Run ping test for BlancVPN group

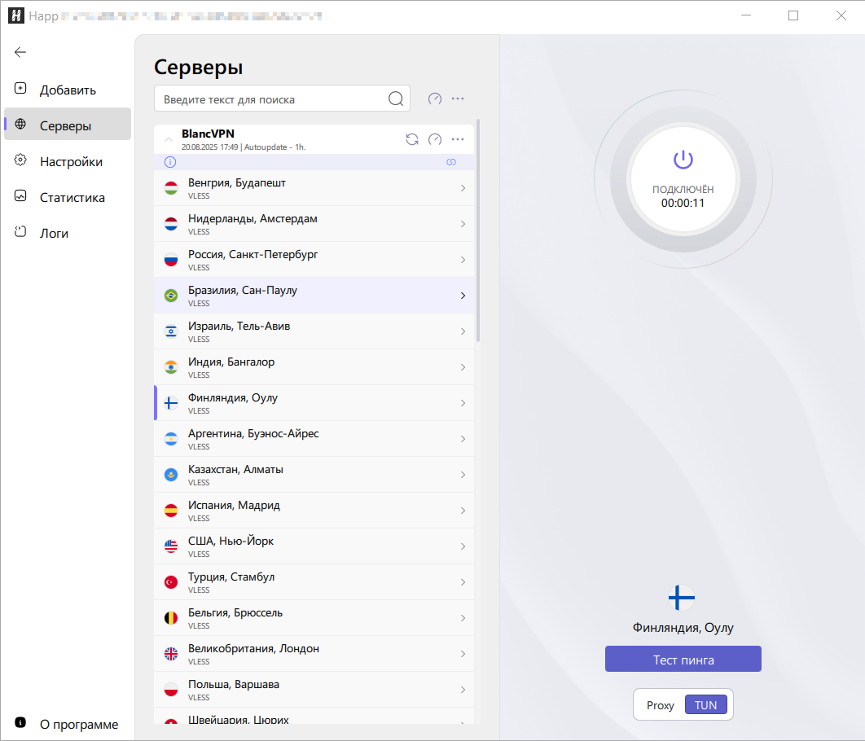tap(435, 139)
